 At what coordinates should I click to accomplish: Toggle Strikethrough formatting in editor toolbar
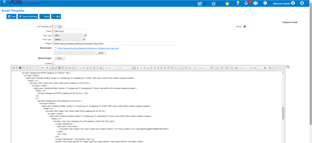point(148,68)
